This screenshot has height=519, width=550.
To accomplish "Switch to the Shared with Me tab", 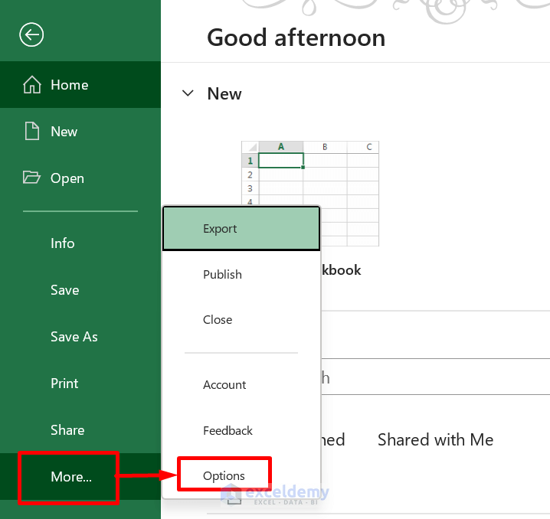I will [x=435, y=439].
